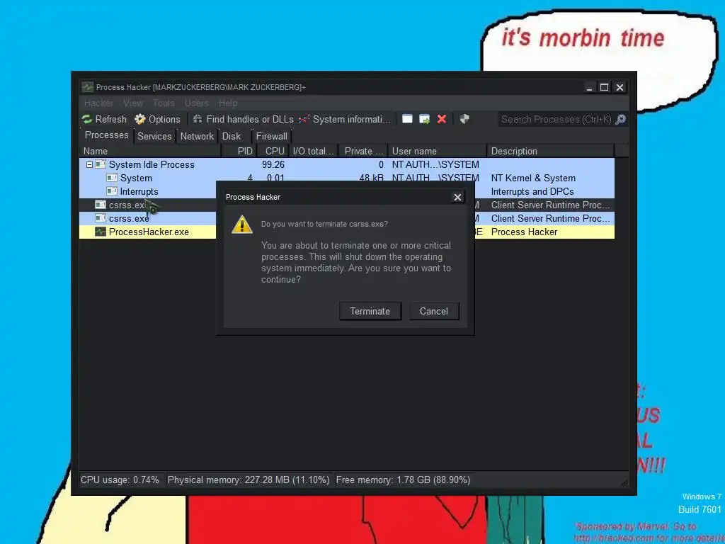Sort by the Description column header

pyautogui.click(x=551, y=152)
